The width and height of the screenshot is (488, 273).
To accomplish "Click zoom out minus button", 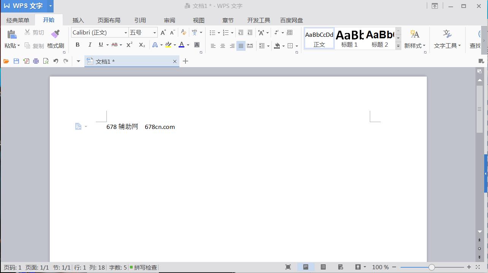I will [394, 267].
